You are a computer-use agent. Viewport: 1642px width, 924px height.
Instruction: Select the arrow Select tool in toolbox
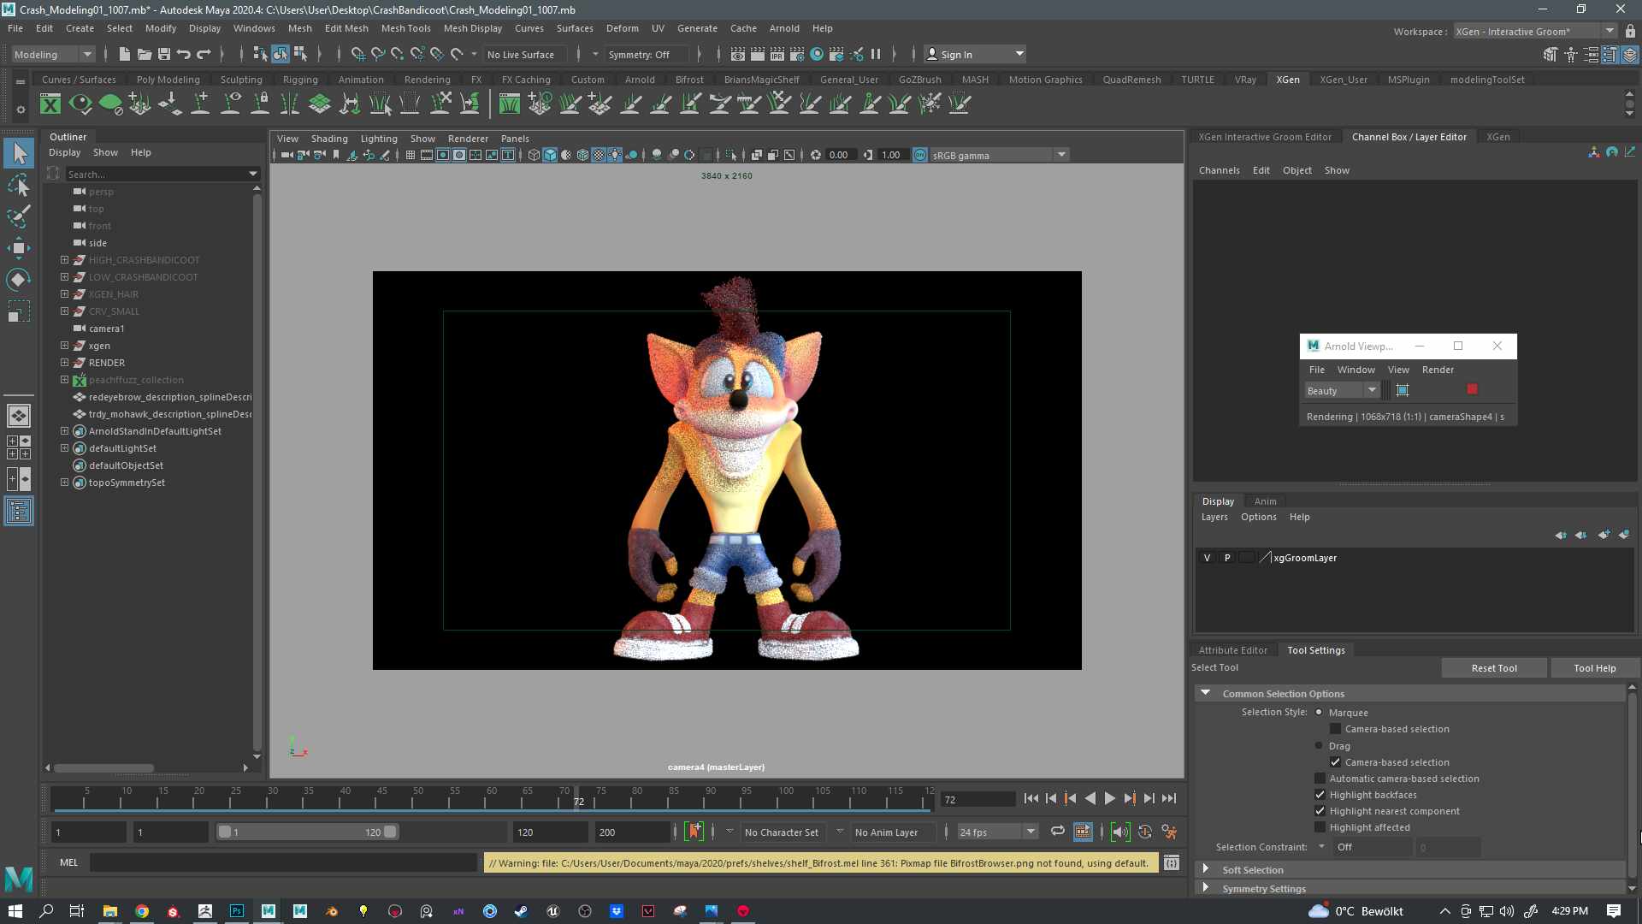tap(19, 154)
